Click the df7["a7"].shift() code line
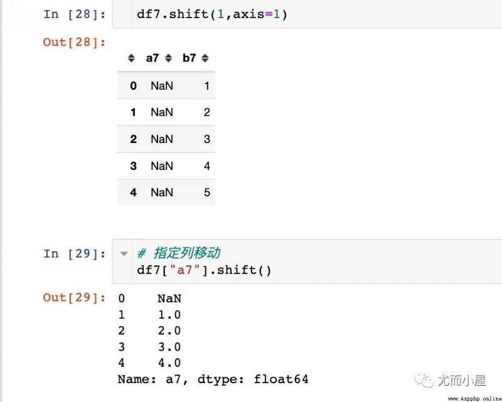This screenshot has width=502, height=402. (204, 270)
